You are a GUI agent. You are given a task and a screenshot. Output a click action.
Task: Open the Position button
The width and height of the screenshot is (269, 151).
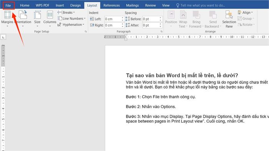point(171,19)
